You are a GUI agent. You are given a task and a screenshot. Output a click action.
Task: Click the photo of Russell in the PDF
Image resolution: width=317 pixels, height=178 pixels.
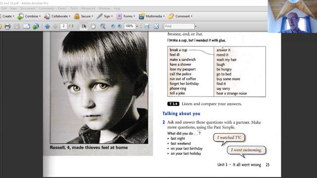(99, 88)
